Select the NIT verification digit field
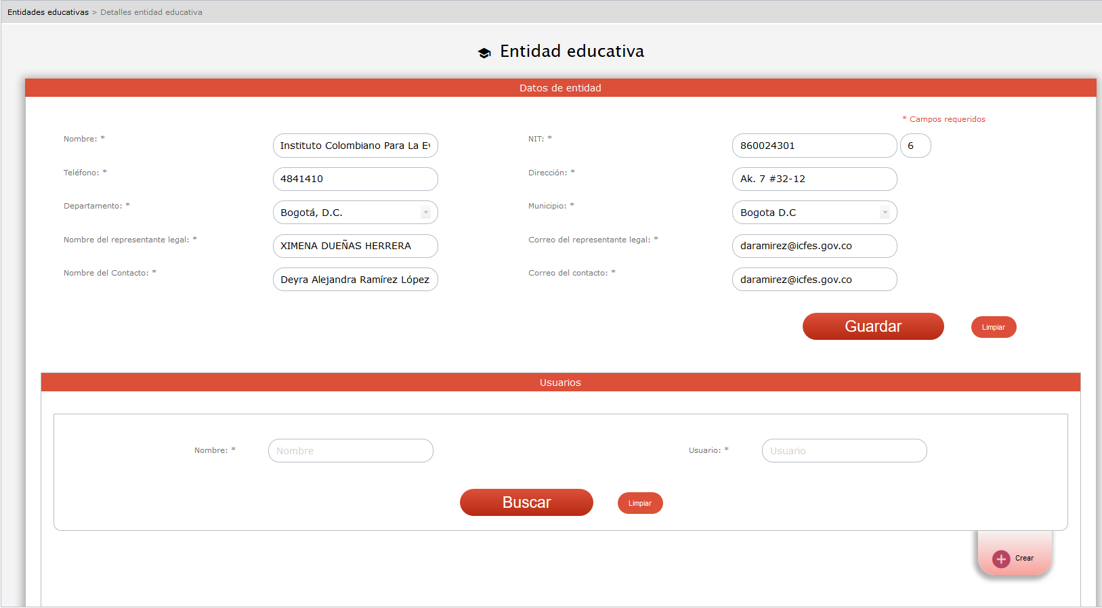Viewport: 1102px width, 608px height. tap(915, 146)
